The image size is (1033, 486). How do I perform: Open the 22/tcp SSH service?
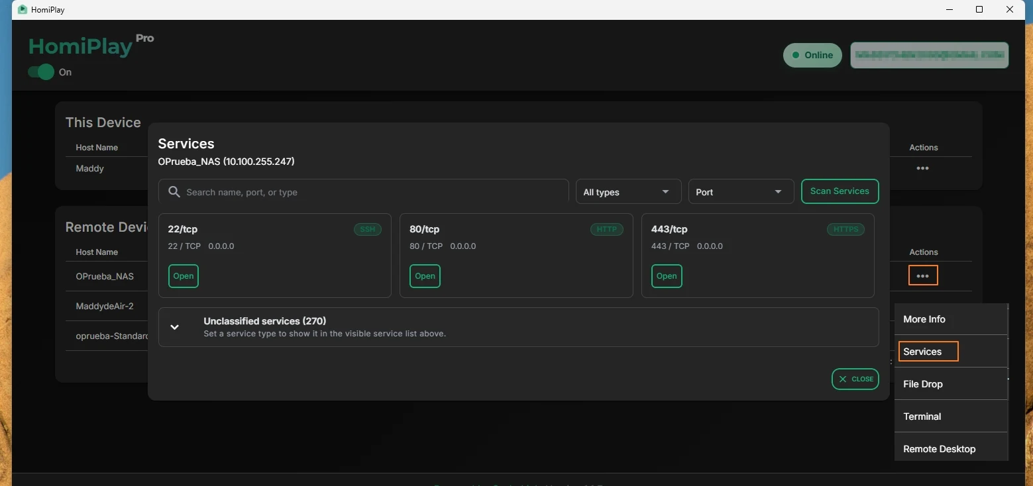[x=184, y=276]
